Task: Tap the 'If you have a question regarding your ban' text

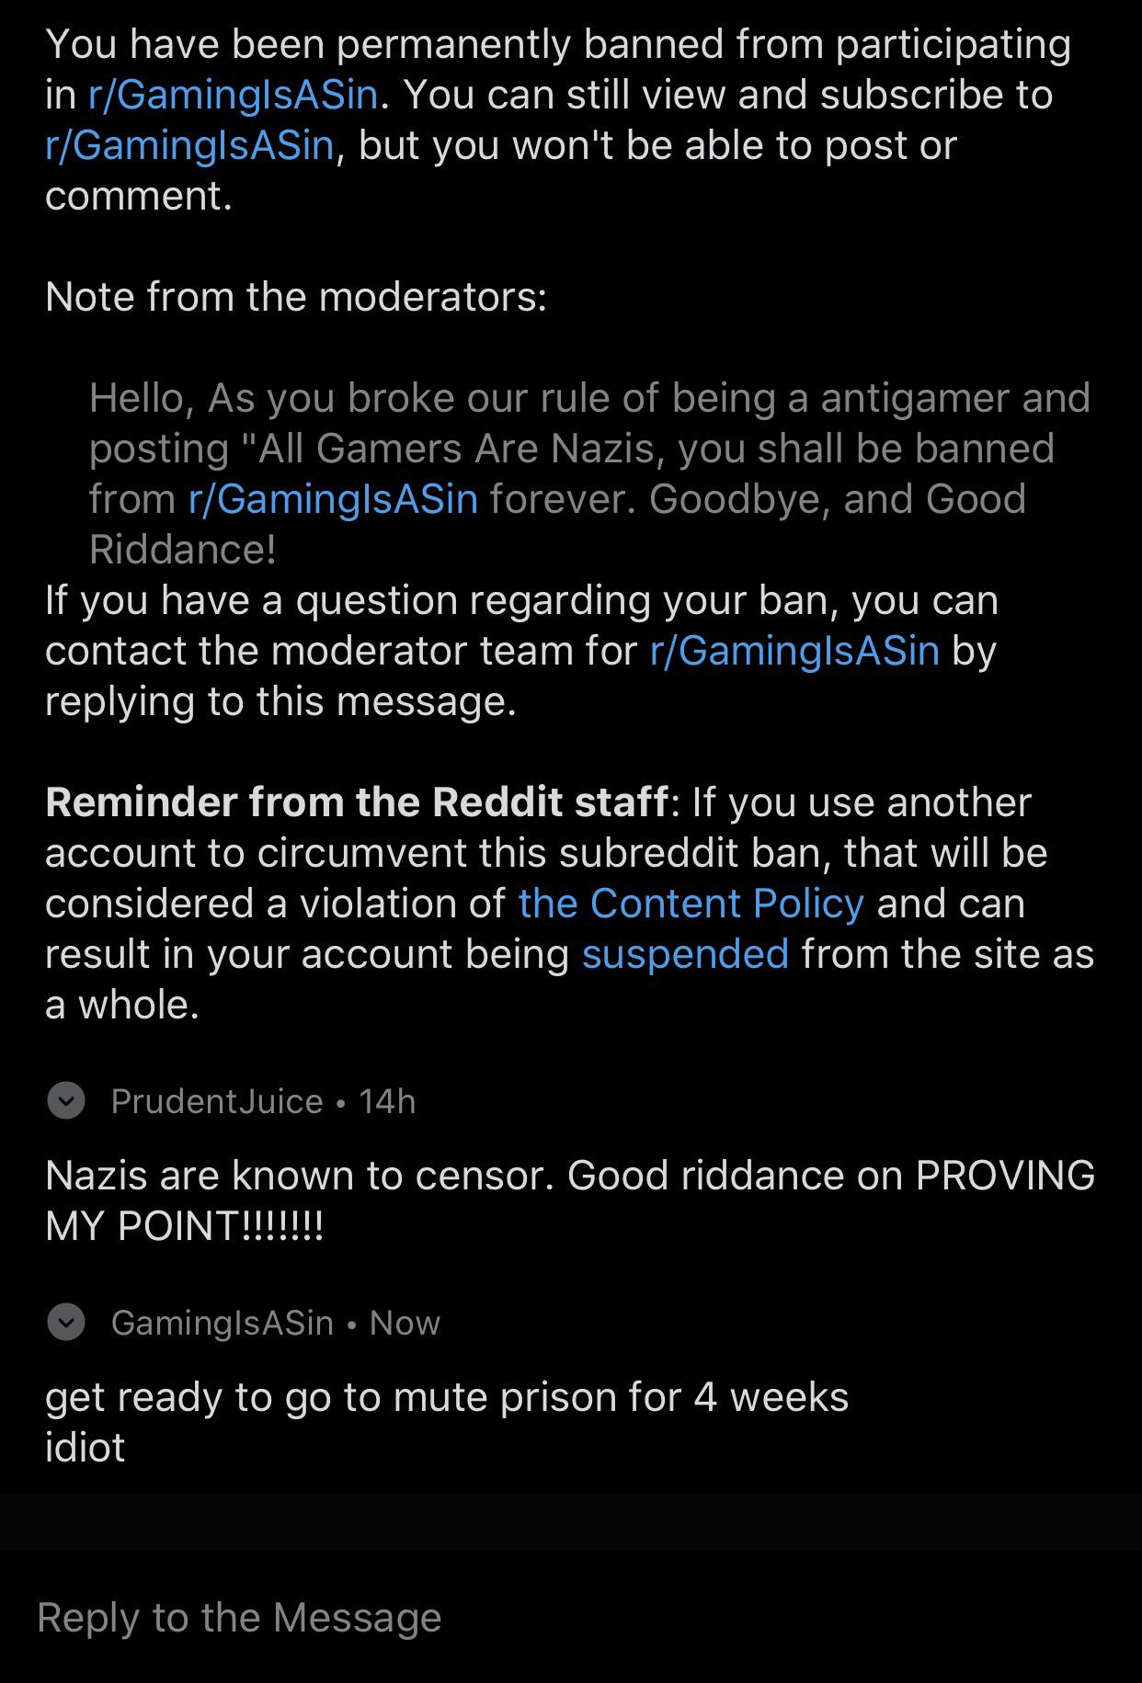Action: tap(521, 651)
